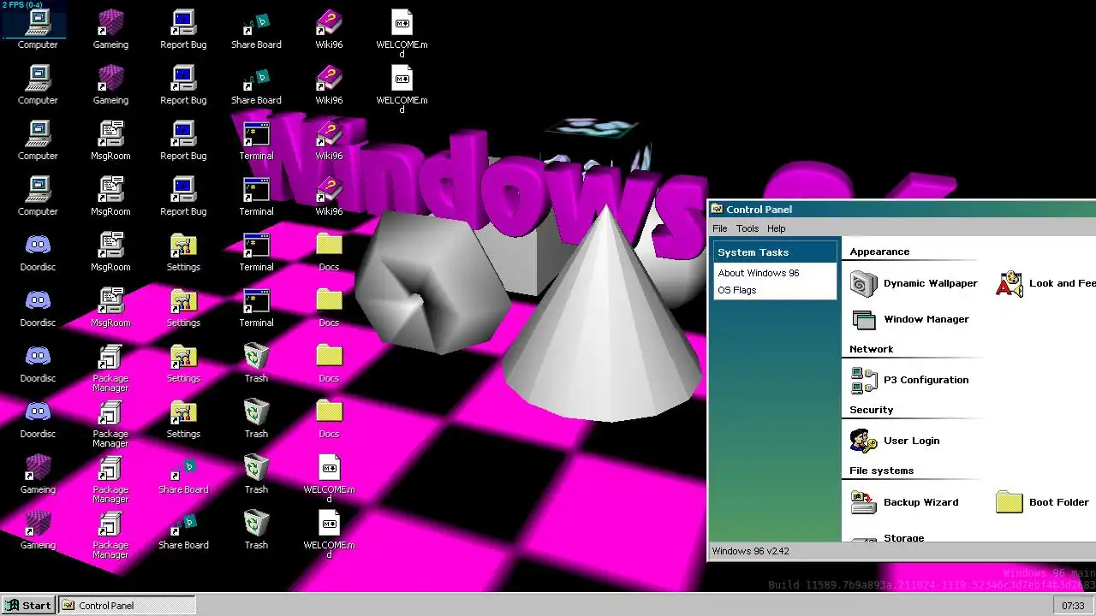Image resolution: width=1096 pixels, height=616 pixels.
Task: Click the Network section heading
Action: click(x=871, y=349)
